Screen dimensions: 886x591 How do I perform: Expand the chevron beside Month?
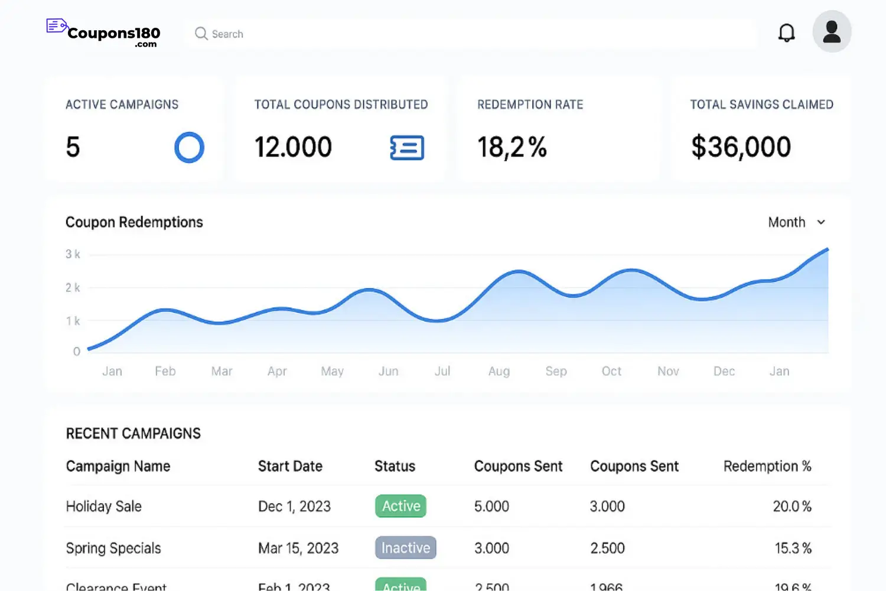pyautogui.click(x=821, y=222)
